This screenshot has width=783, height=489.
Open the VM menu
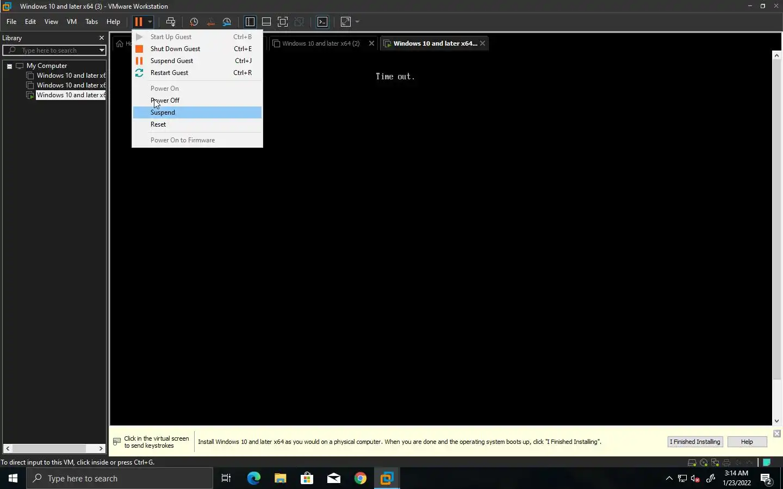pyautogui.click(x=72, y=22)
